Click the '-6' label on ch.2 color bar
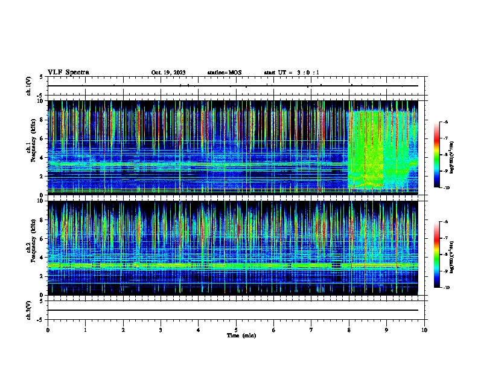 click(x=445, y=222)
